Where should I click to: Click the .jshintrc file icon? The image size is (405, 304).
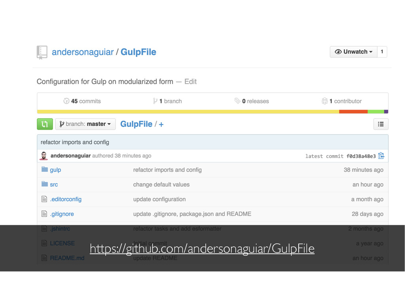point(44,228)
